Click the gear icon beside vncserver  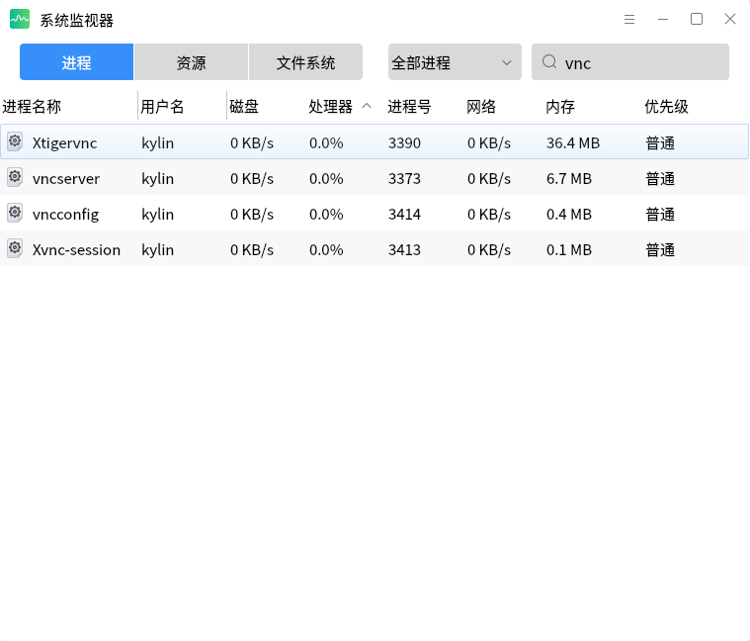coord(15,177)
